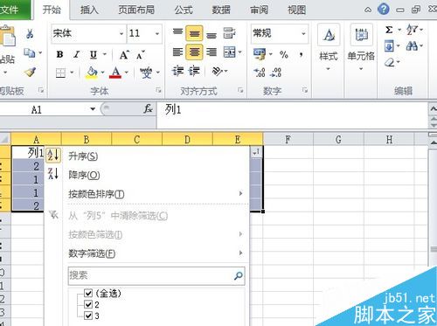The height and width of the screenshot is (326, 437).
Task: Click insert function fx button
Action: pyautogui.click(x=148, y=109)
